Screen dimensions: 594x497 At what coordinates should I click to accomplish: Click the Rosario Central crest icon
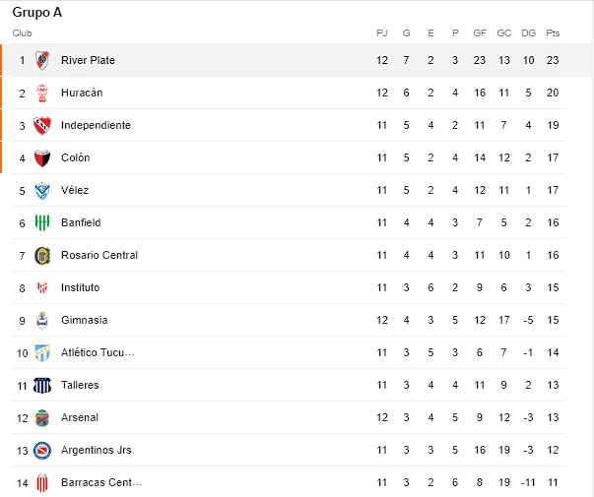click(42, 255)
